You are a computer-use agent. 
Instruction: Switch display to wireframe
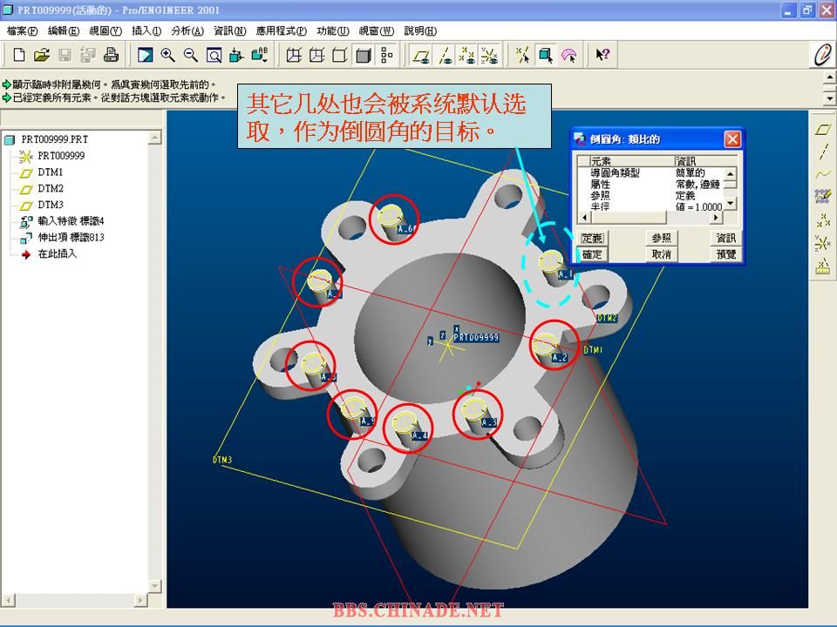point(294,55)
